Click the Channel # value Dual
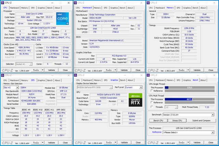Image resolution: width=219 pixels, height=146 pixels. point(205,14)
